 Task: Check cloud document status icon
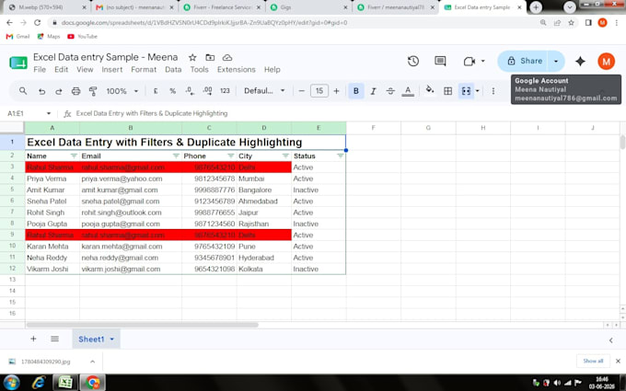(227, 57)
